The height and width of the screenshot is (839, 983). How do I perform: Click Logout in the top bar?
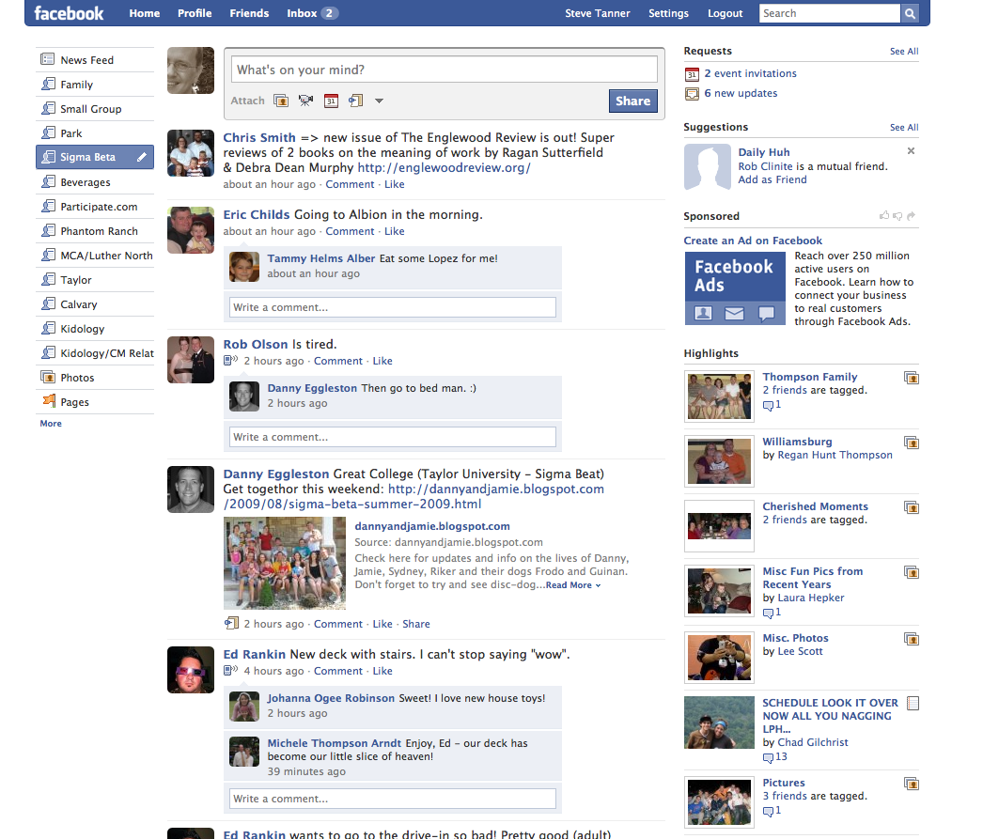pos(726,13)
